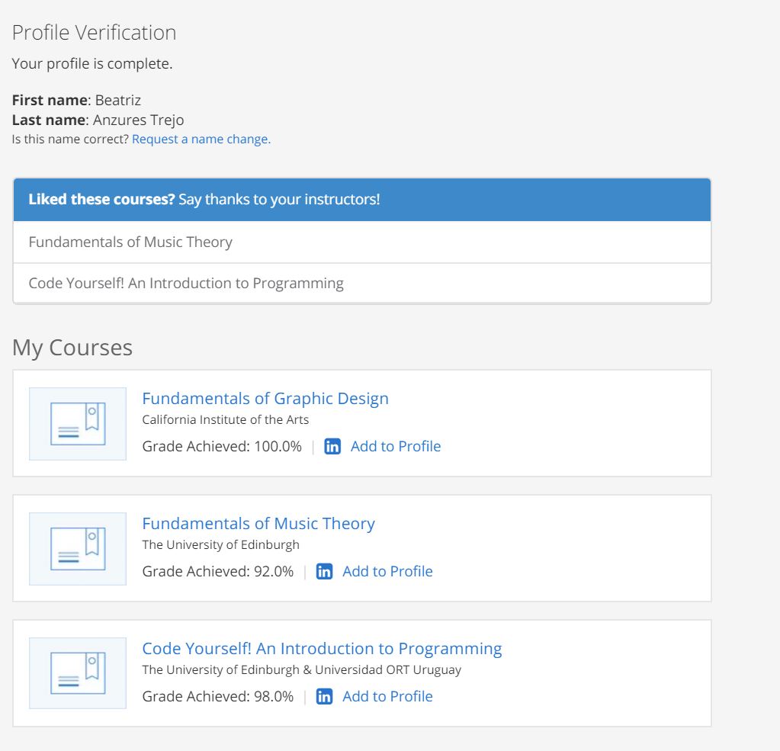Select the Last name Anzures Trejo text
Viewport: 780px width, 751px height.
[x=98, y=120]
